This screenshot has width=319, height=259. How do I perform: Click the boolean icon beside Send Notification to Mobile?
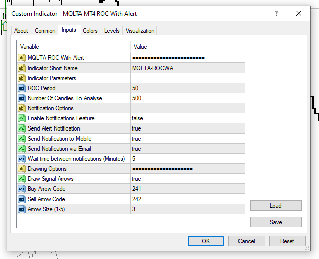click(x=22, y=139)
